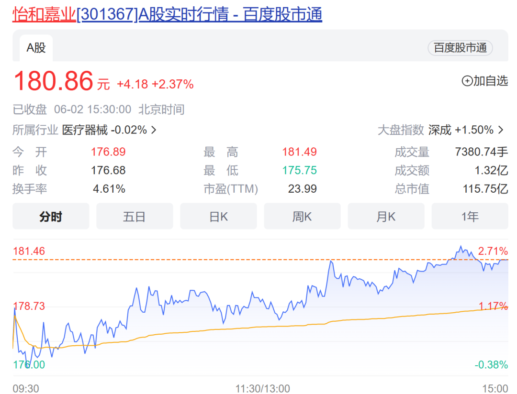Expand the 深成 index chevron
Viewport: 517px width, 394px height.
tap(501, 130)
